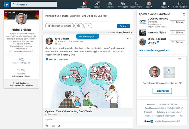
Task: Open the Plus footer menu
Action: point(181,116)
